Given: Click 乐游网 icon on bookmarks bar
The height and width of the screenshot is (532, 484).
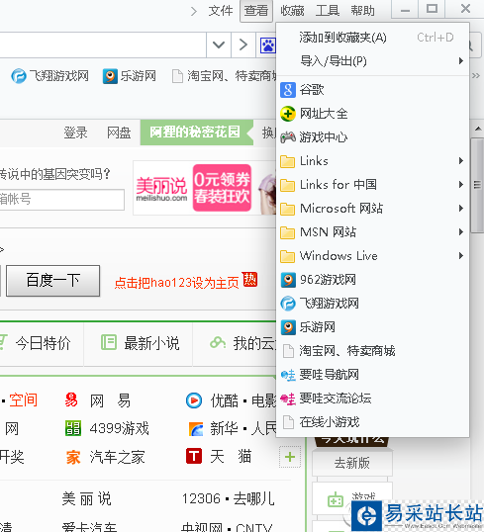Looking at the screenshot, I should [x=110, y=76].
